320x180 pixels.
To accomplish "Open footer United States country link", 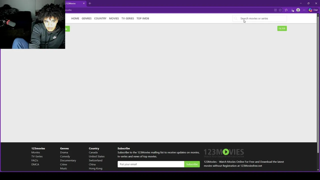I will pyautogui.click(x=97, y=156).
